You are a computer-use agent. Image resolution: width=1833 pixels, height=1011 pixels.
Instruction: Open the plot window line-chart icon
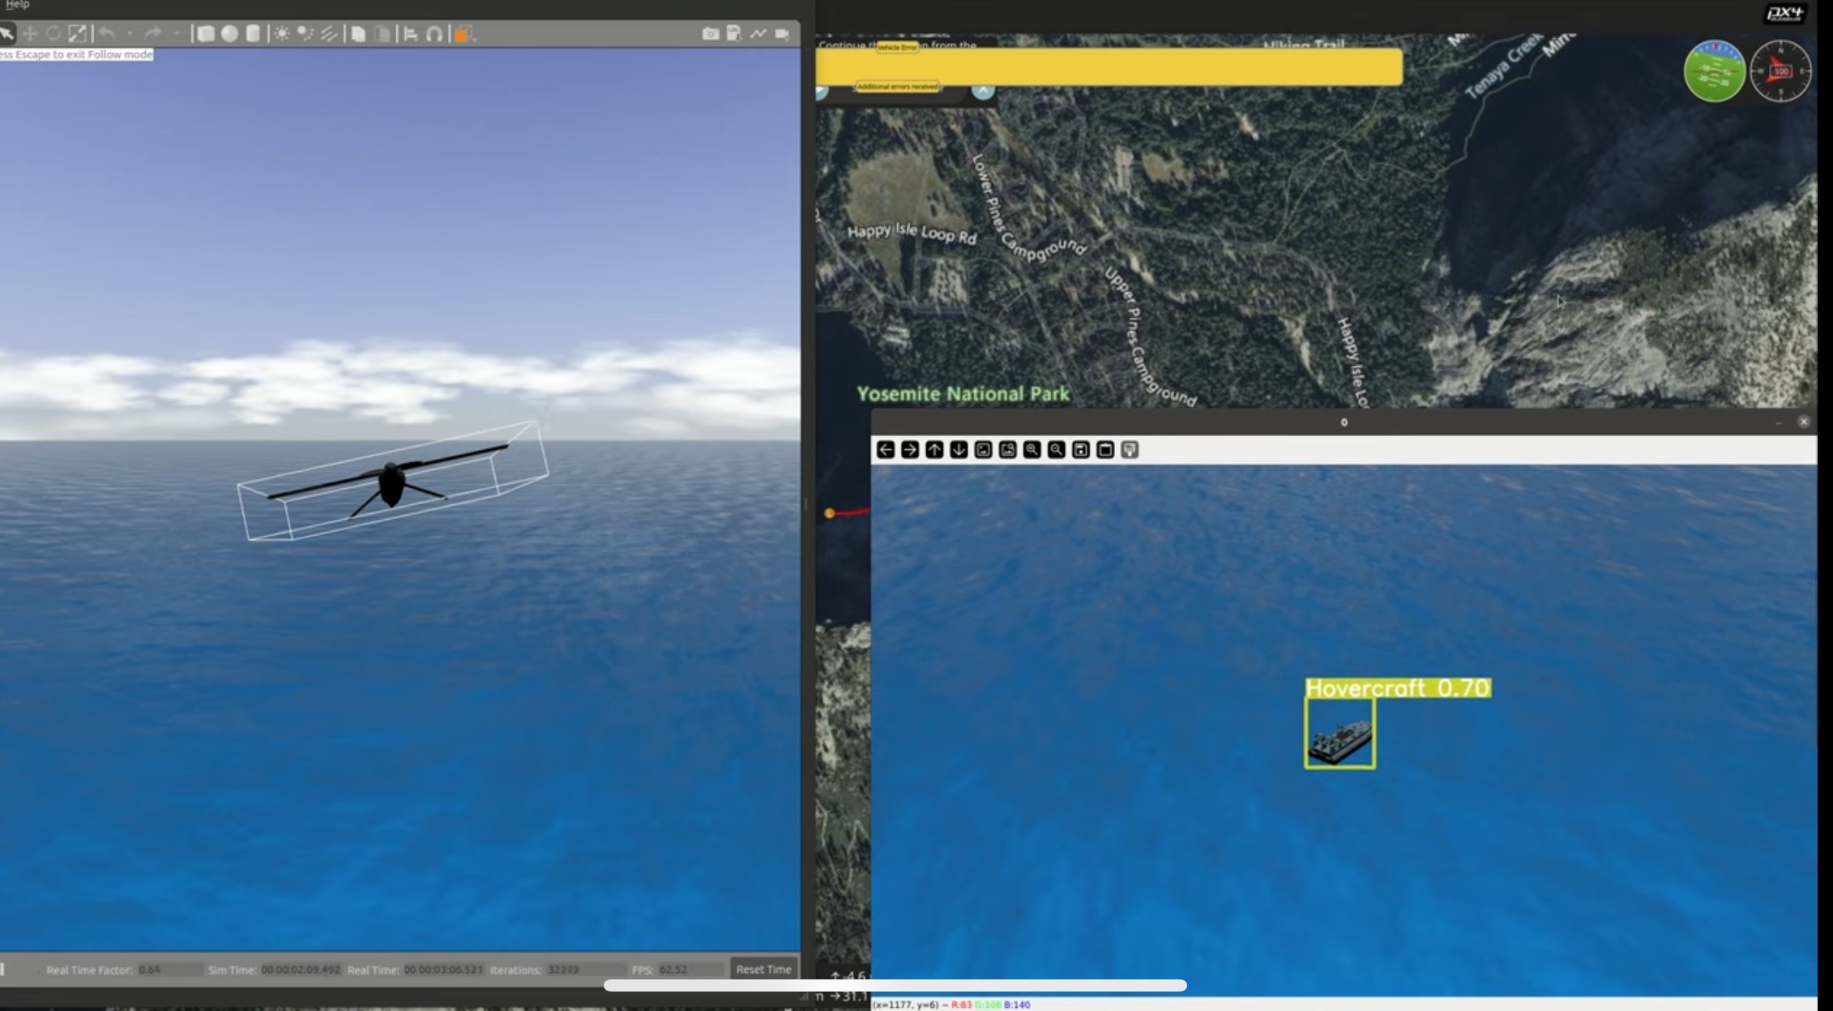coord(758,34)
